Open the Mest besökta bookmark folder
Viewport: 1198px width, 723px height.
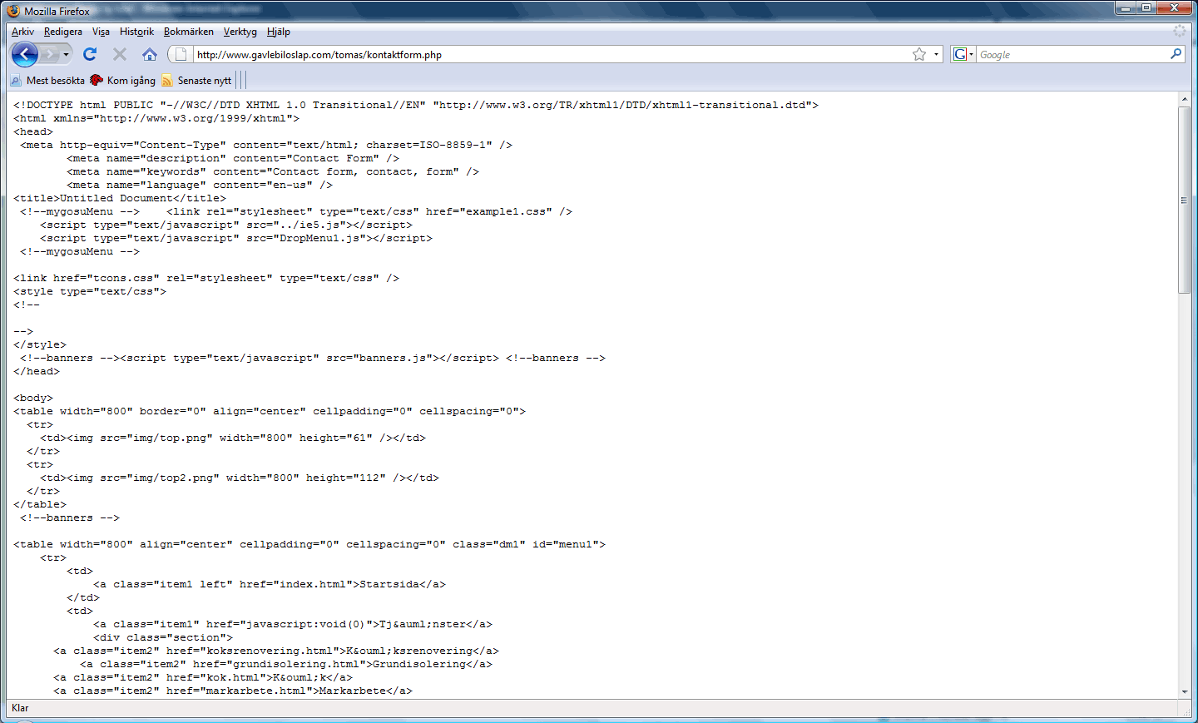click(x=47, y=81)
